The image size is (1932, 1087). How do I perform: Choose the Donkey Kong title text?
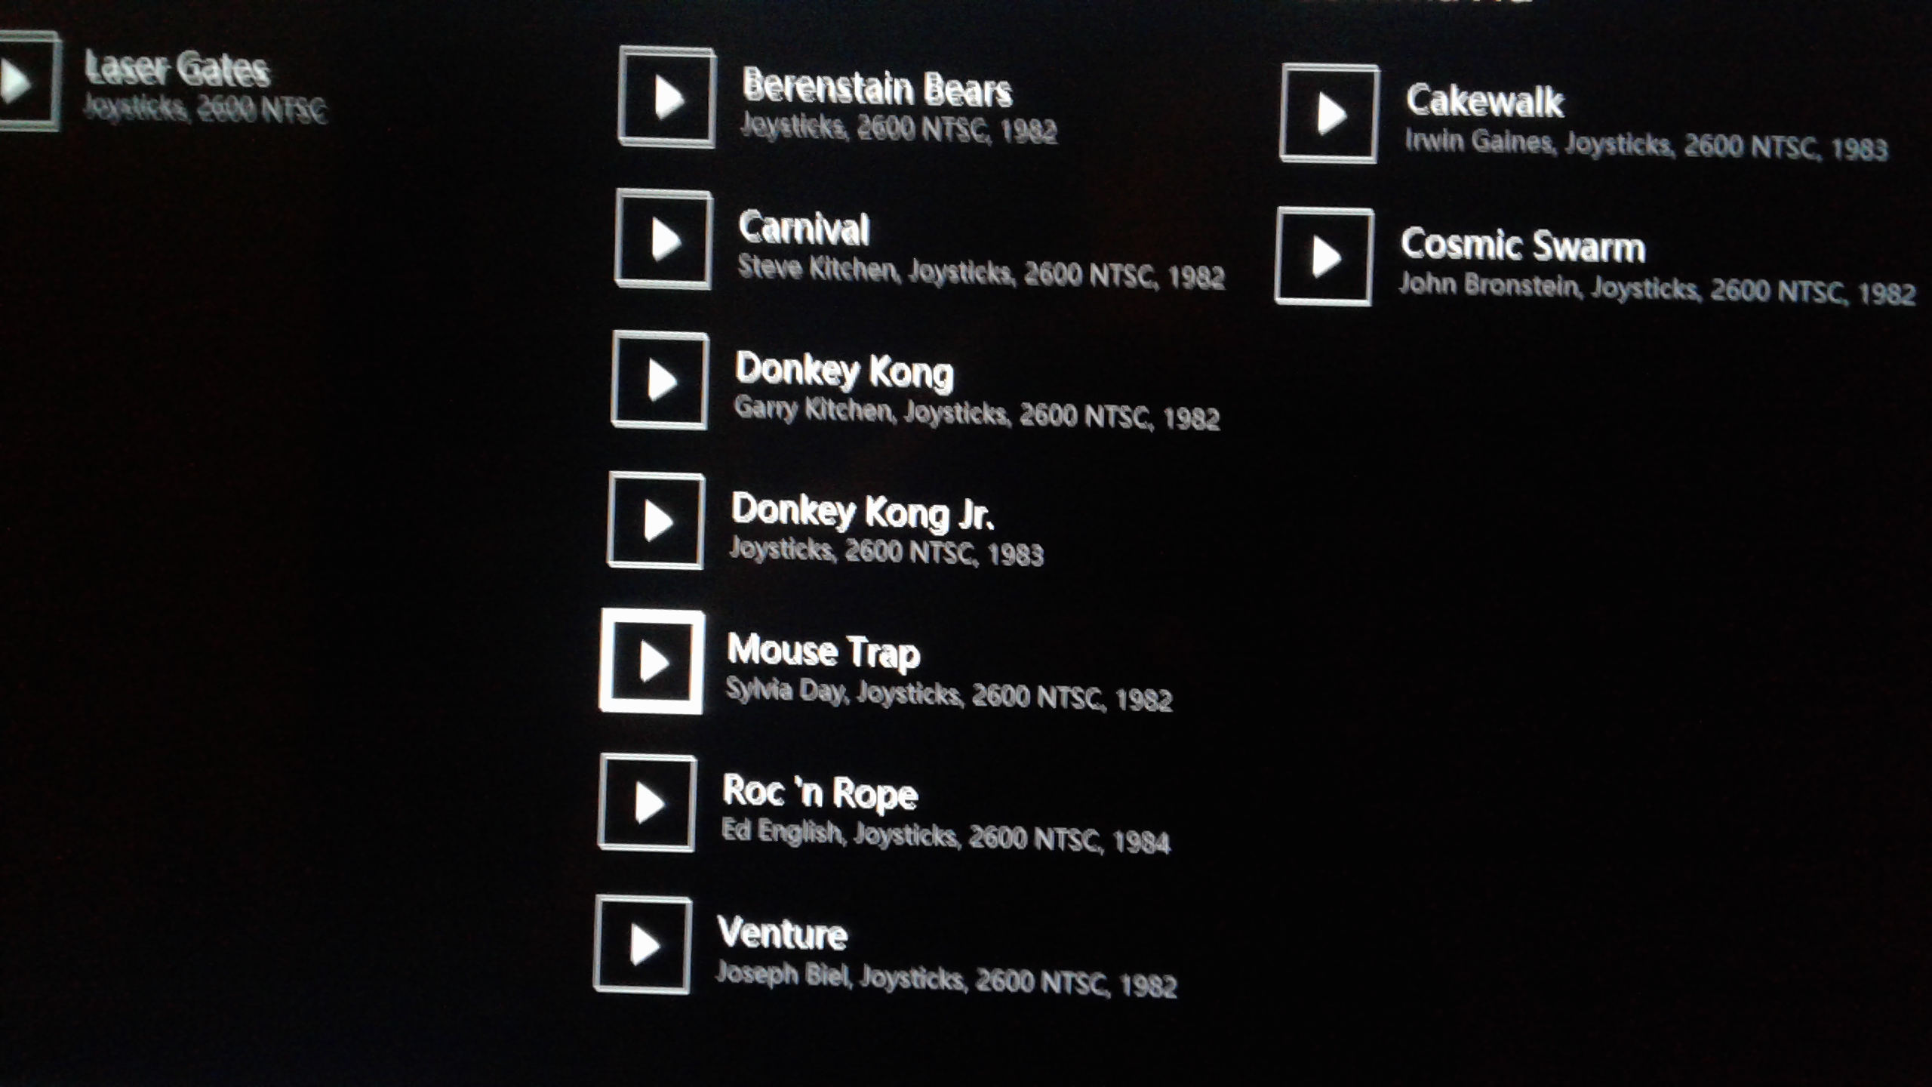pos(844,371)
